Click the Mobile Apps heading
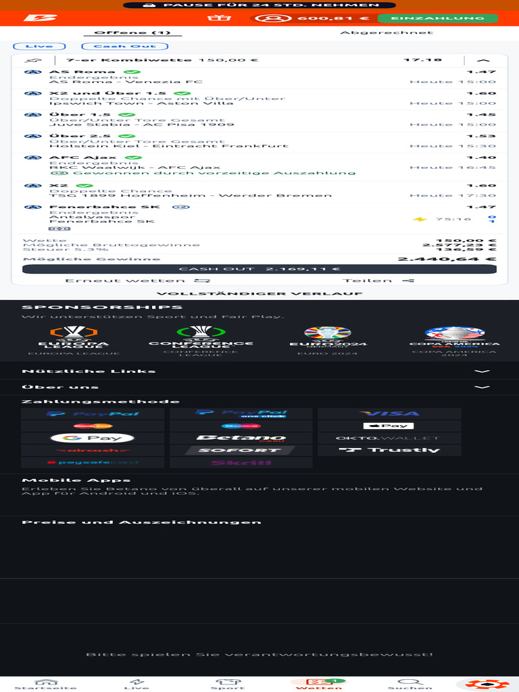Viewport: 519px width, 692px height. pos(76,480)
